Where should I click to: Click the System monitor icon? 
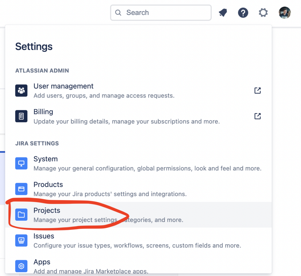point(21,163)
